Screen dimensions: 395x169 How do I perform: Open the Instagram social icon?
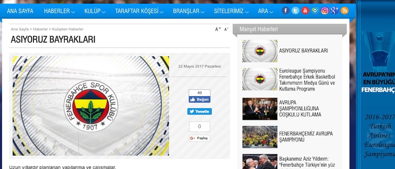coord(325,11)
